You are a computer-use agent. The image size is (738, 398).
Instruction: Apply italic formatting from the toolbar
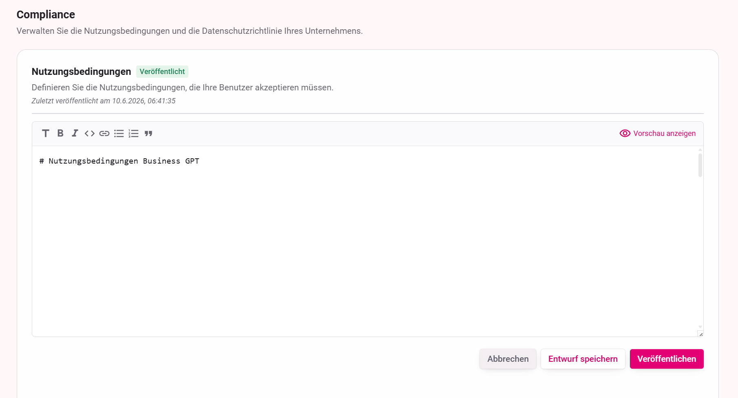[75, 133]
